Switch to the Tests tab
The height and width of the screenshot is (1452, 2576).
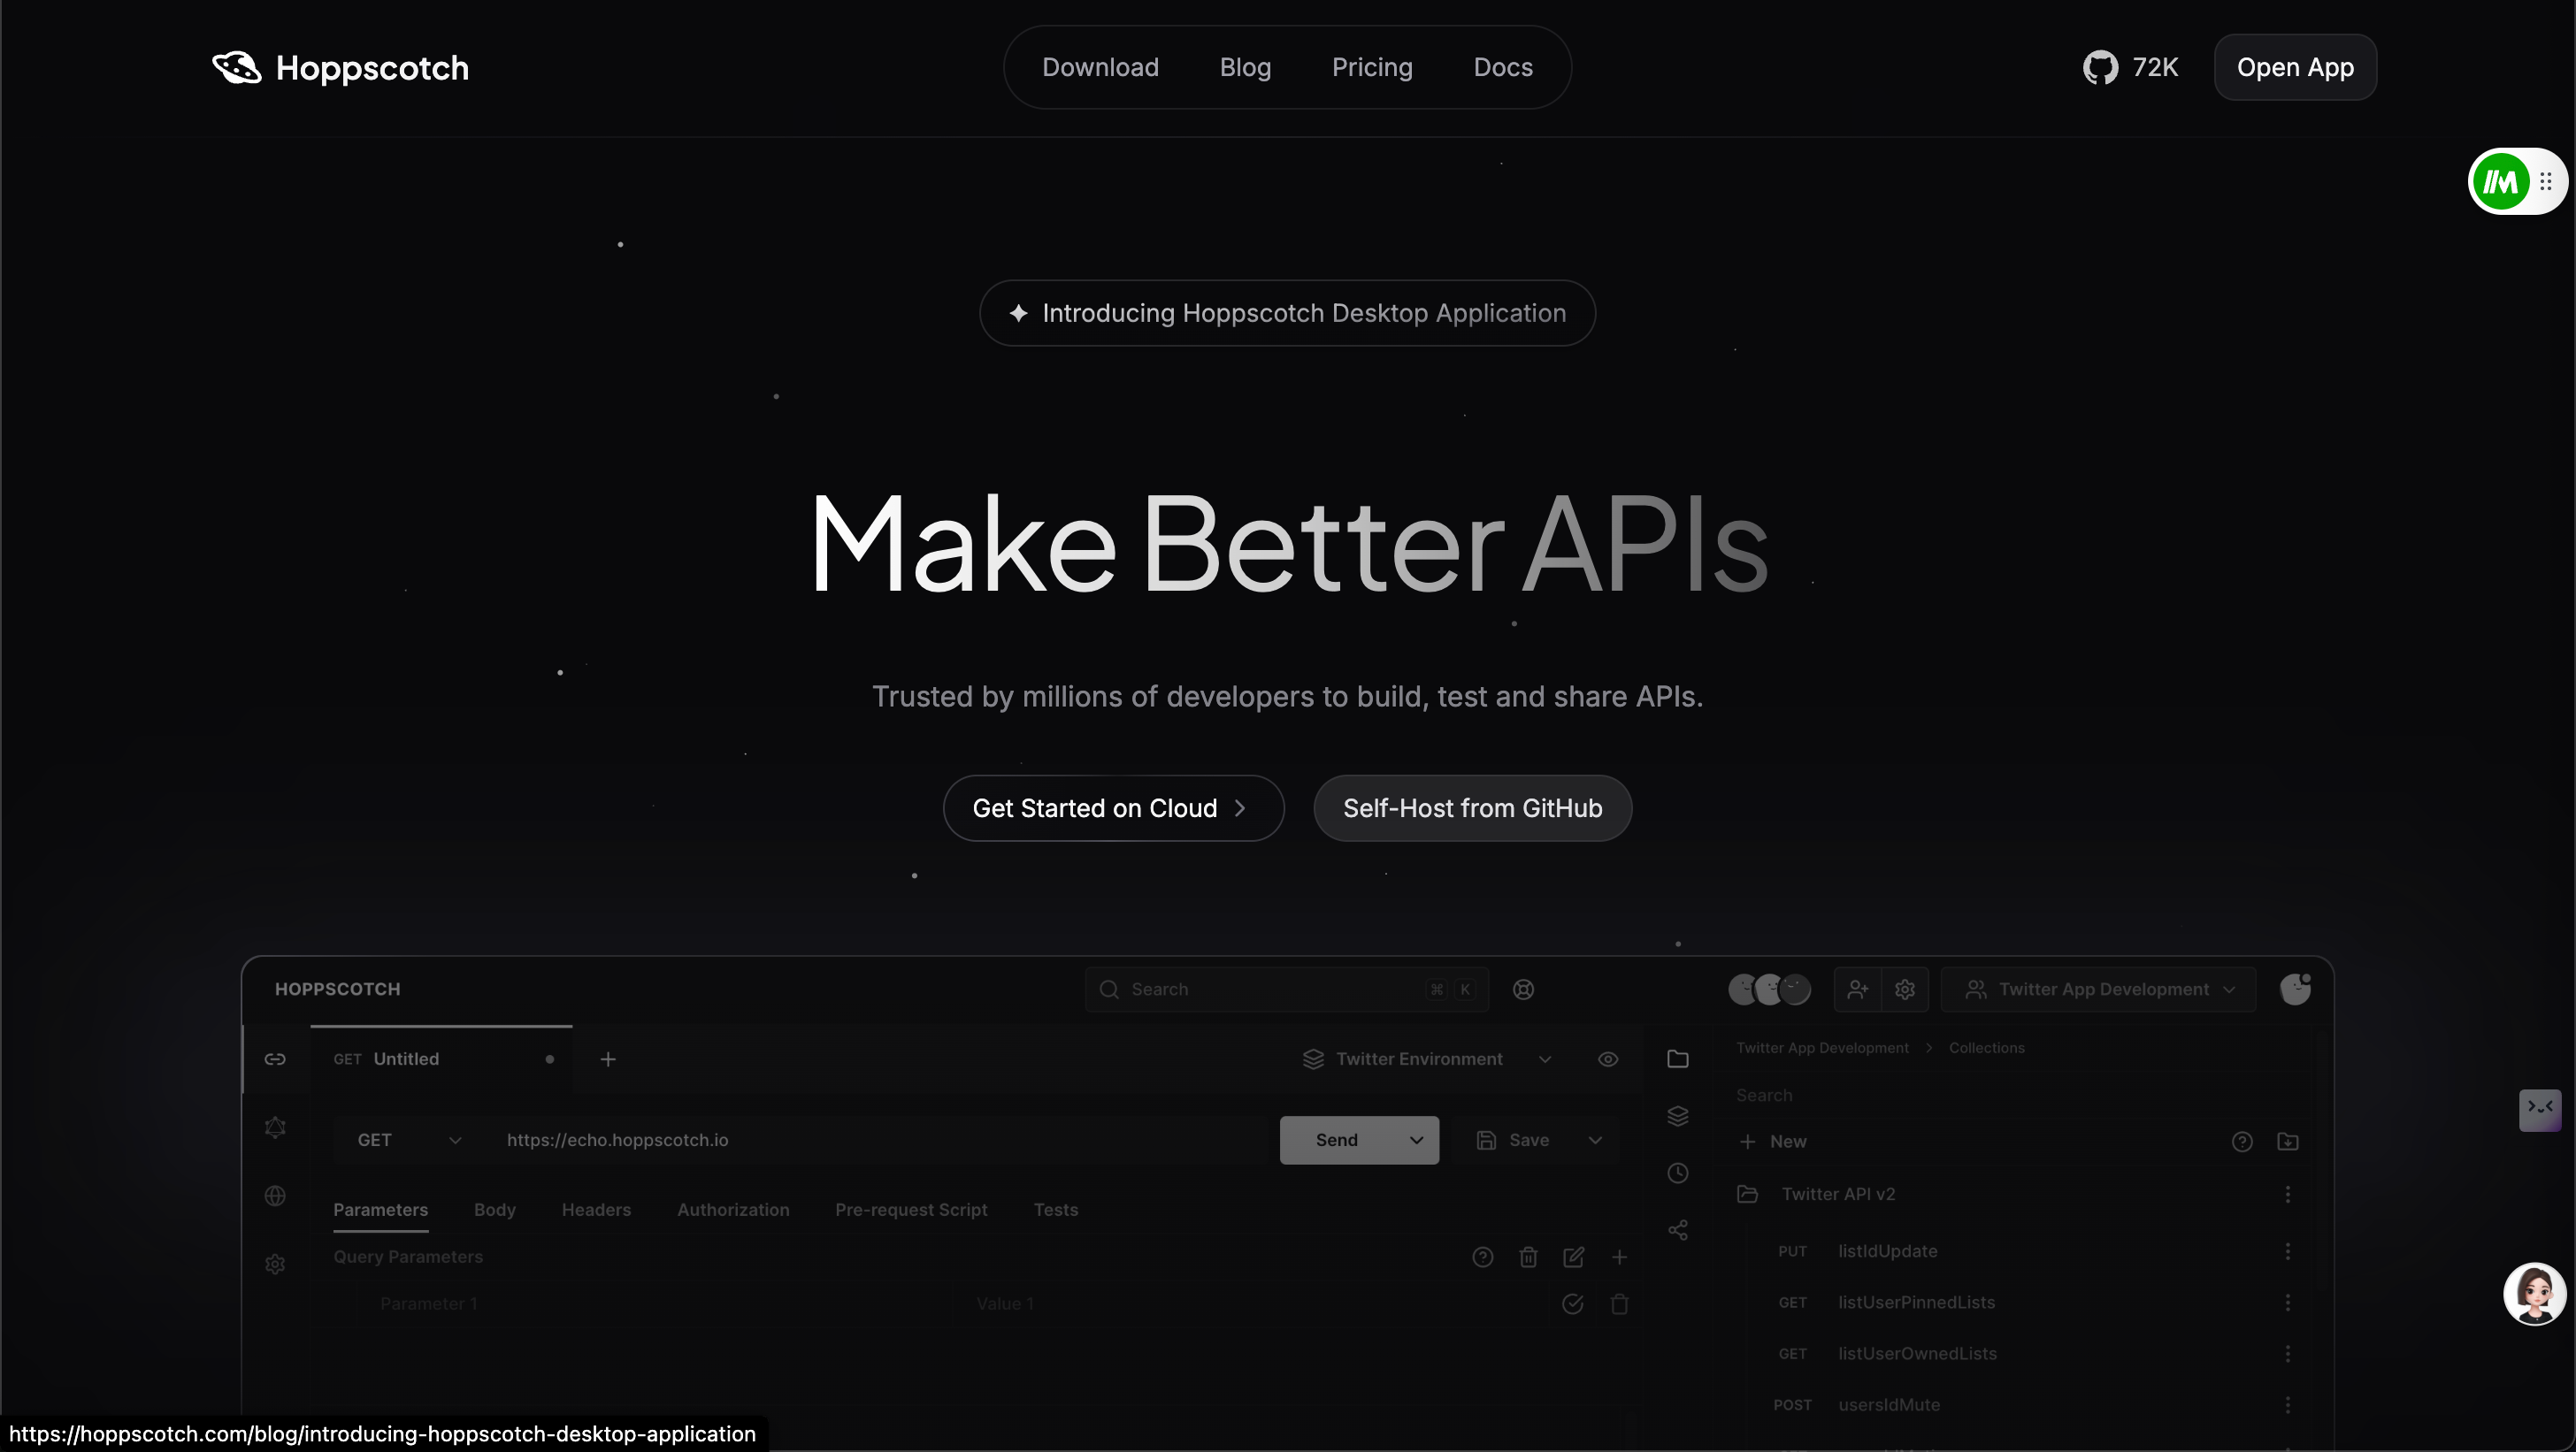[1056, 1211]
